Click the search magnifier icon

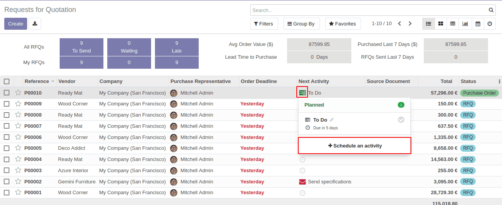491,10
